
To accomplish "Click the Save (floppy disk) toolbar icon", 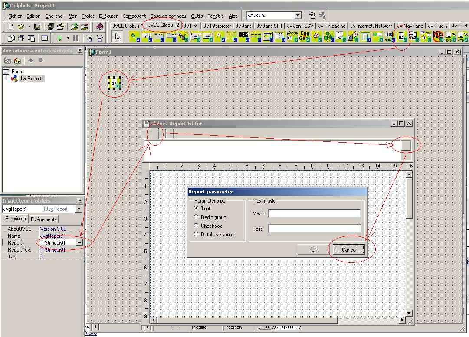I will point(37,27).
